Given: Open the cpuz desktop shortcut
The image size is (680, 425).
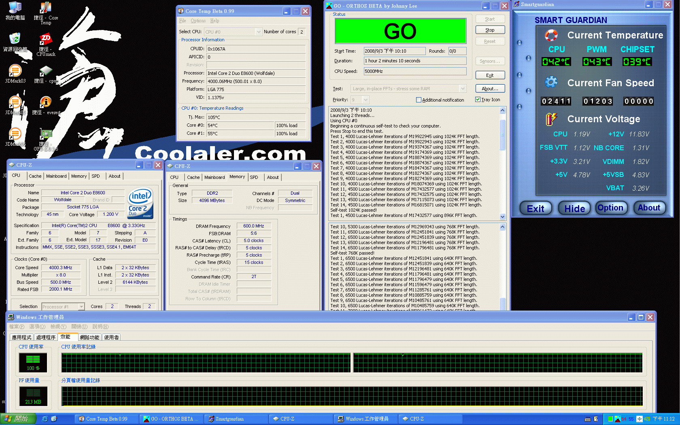Looking at the screenshot, I should [46, 74].
